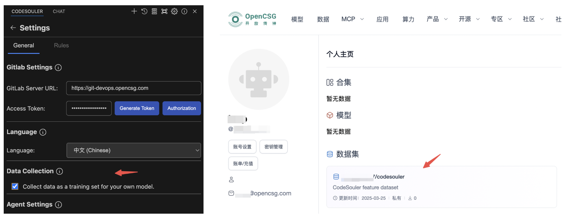
Task: Click the fullscreen frame icon in toolbar
Action: click(164, 11)
